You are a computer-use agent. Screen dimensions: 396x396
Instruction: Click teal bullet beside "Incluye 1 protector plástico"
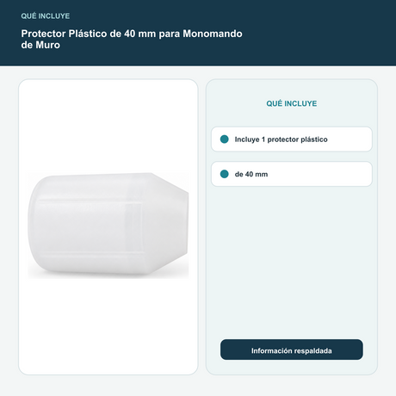225,139
